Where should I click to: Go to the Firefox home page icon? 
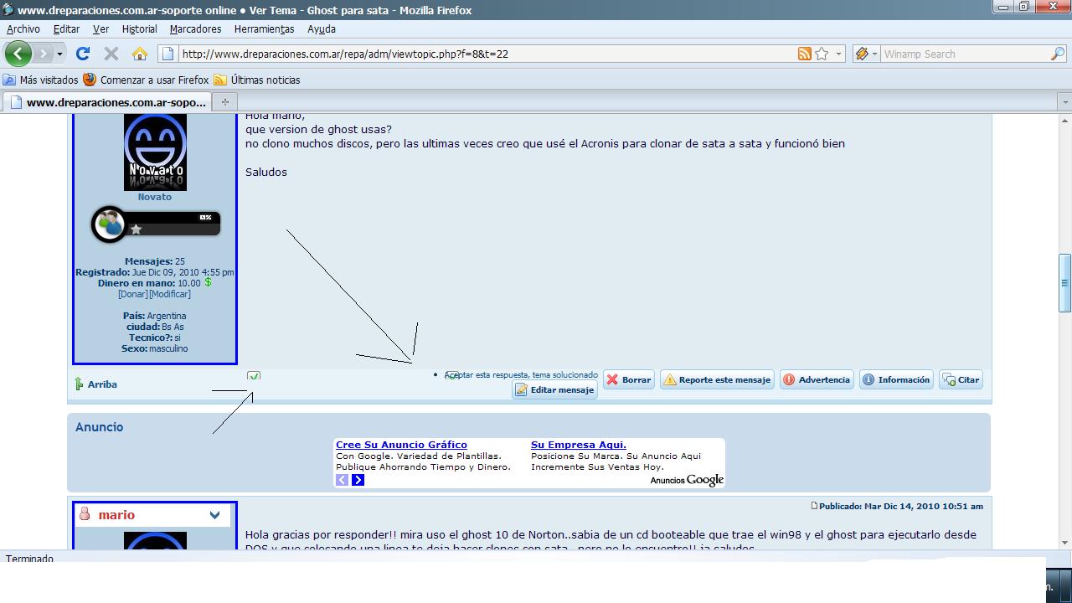140,54
